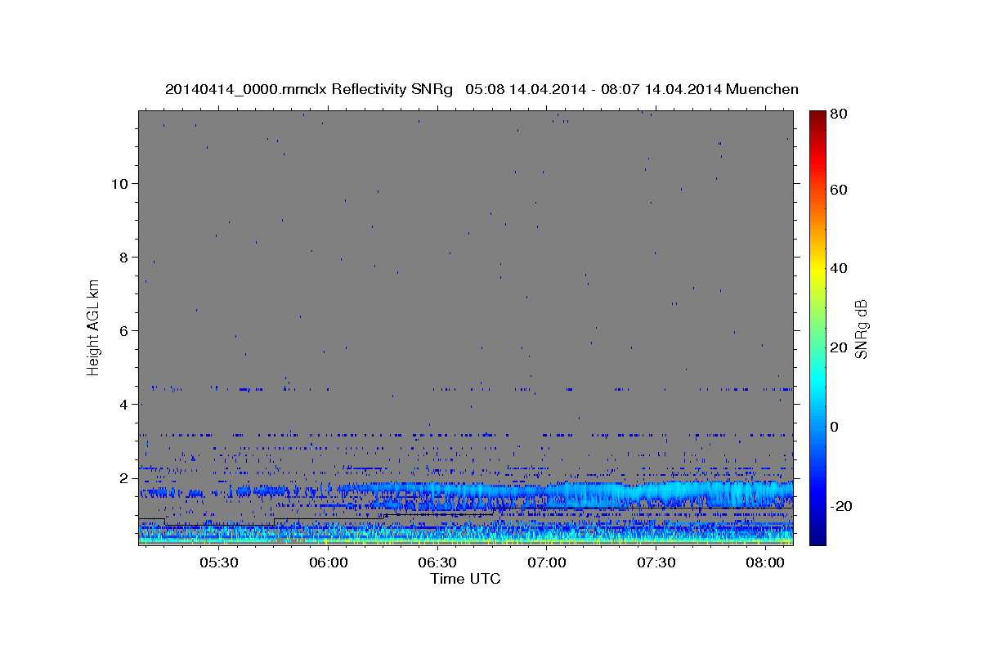Select the 'Height AGL km' axis label

94,326
